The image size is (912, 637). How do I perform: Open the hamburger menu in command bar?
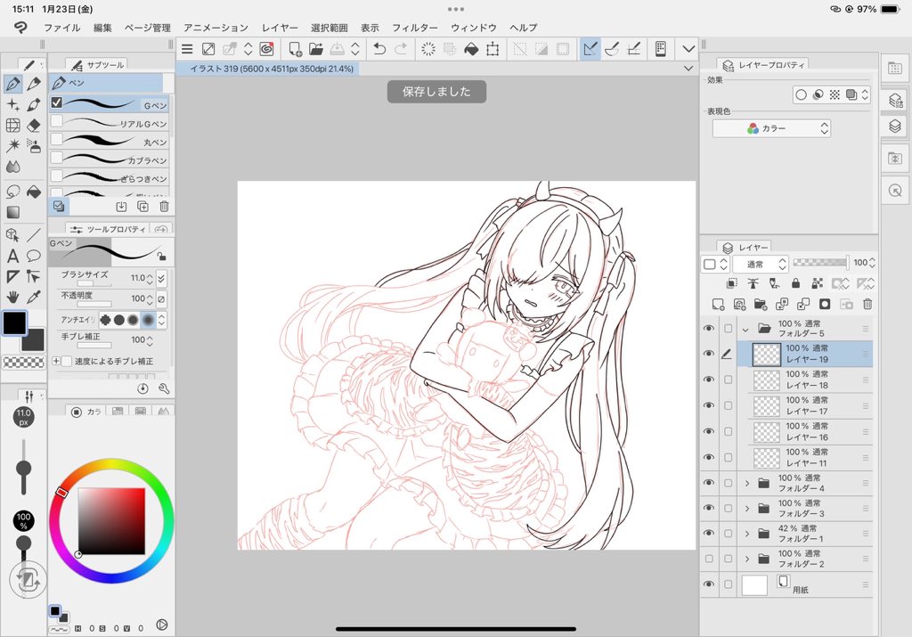(x=187, y=49)
